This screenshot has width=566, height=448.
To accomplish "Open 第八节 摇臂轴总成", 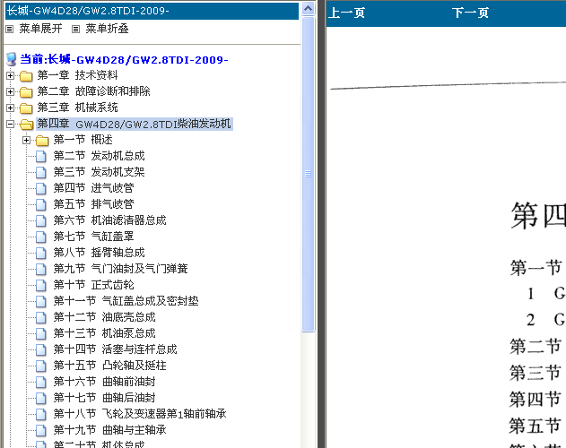I will point(99,253).
